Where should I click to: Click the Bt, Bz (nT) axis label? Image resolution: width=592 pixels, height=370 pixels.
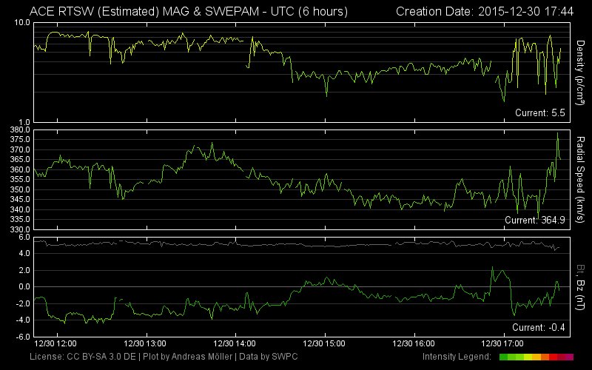tap(581, 286)
